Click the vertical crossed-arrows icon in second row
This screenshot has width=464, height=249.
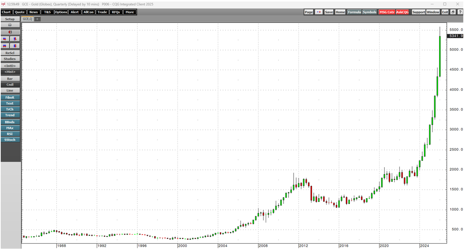pos(15,46)
